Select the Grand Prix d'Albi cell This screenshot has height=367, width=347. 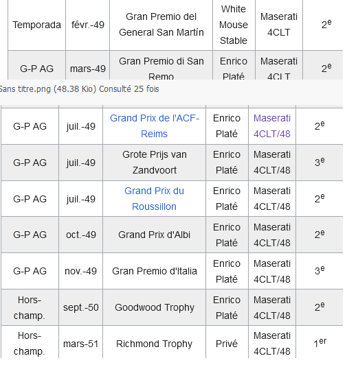tap(155, 235)
